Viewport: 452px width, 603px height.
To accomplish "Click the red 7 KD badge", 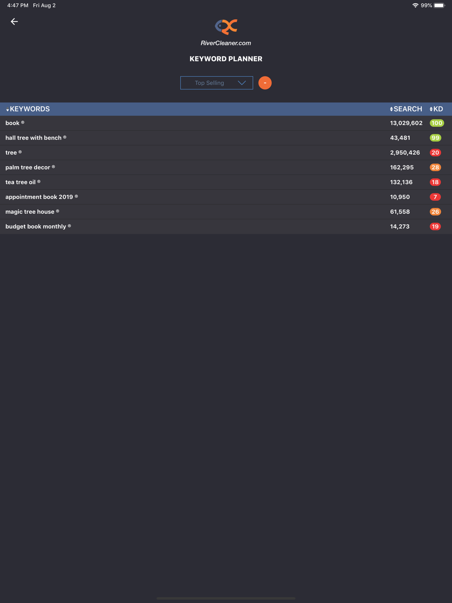I will 435,197.
